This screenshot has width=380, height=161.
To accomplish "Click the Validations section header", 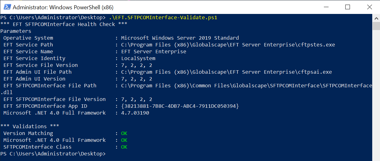I will tap(30, 127).
